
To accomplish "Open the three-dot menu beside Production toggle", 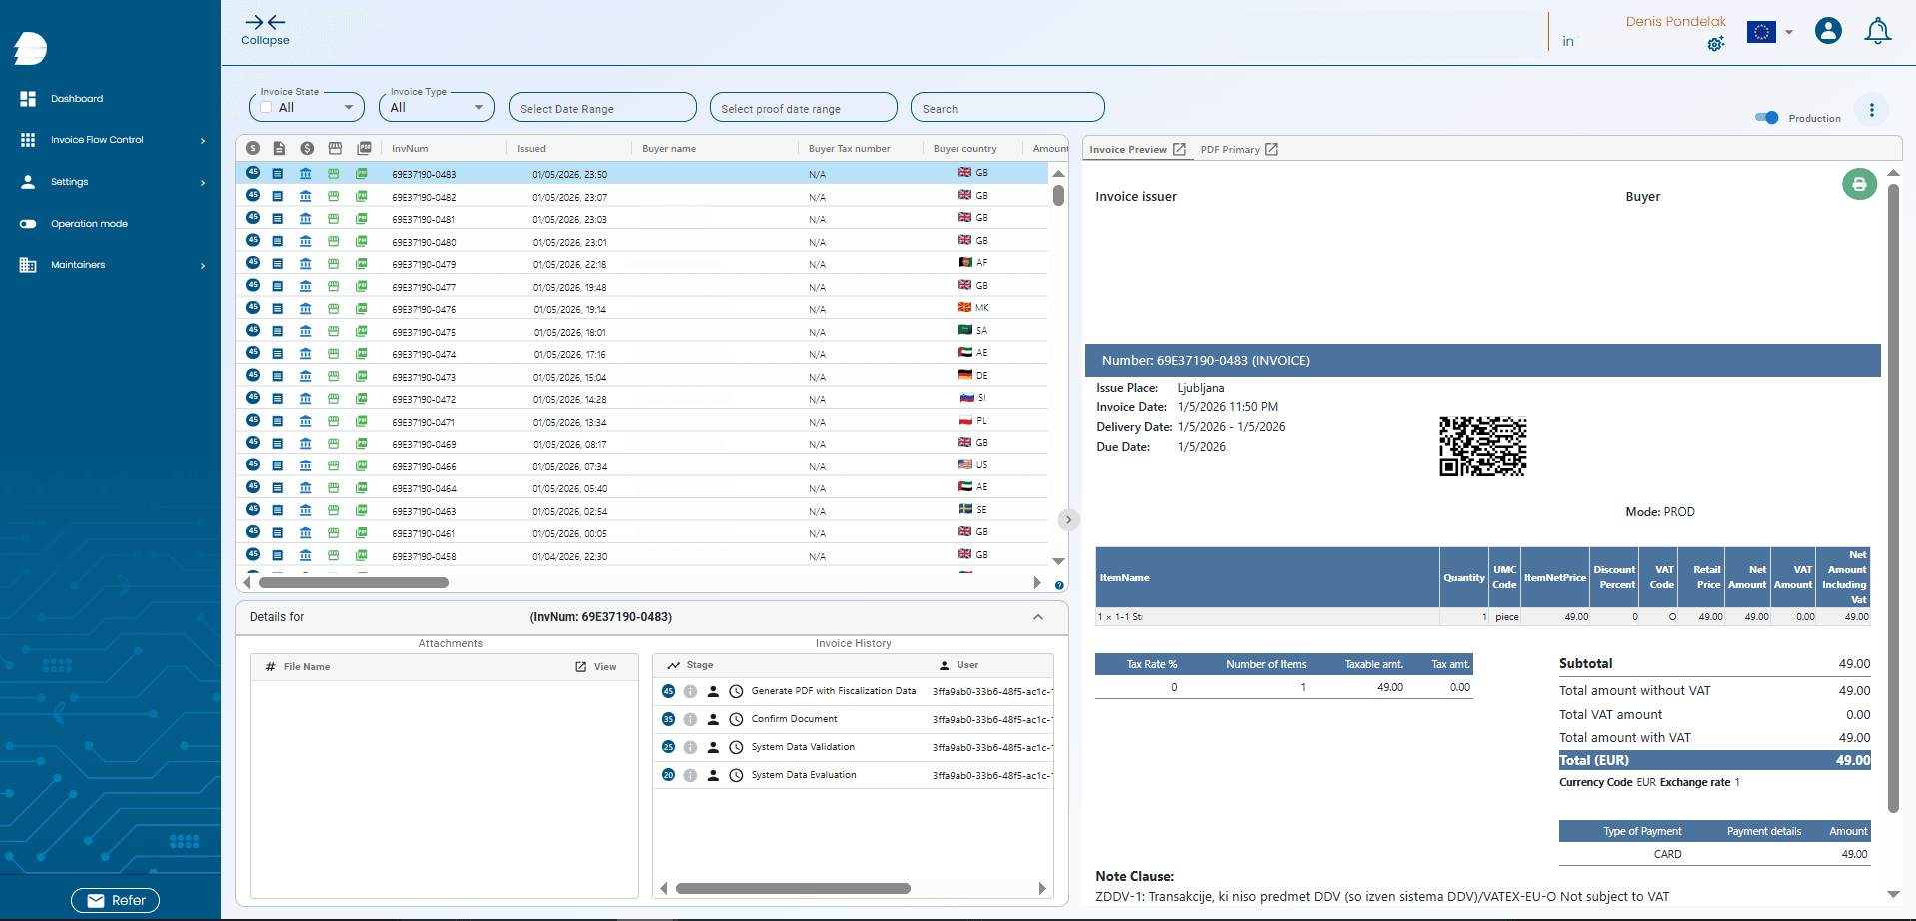I will tap(1872, 110).
